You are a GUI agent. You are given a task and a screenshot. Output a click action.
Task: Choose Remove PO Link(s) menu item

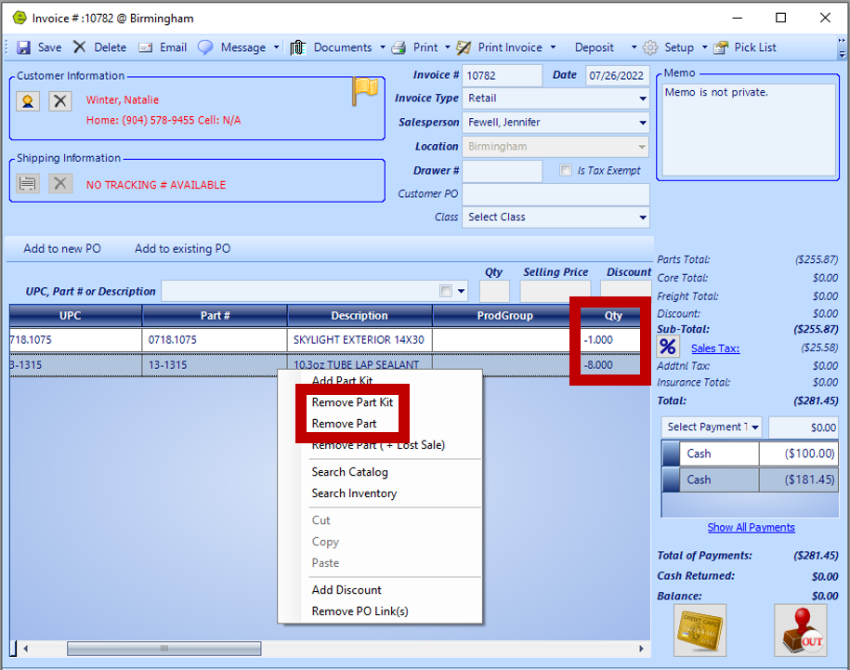click(x=360, y=611)
